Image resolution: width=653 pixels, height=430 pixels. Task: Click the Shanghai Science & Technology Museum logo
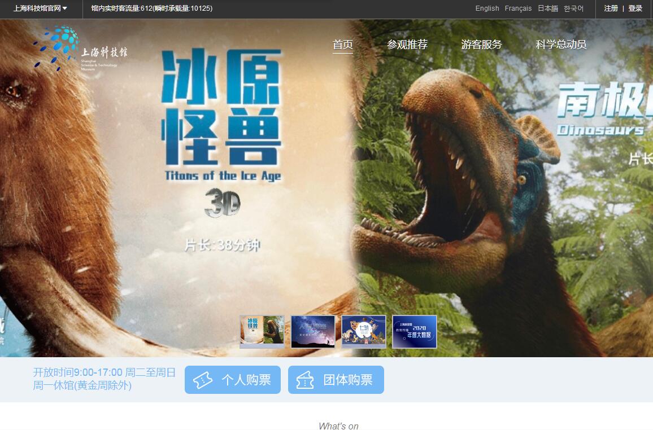point(80,50)
